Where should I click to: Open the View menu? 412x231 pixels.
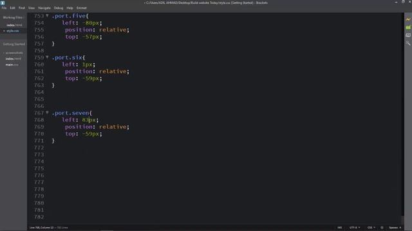point(32,8)
